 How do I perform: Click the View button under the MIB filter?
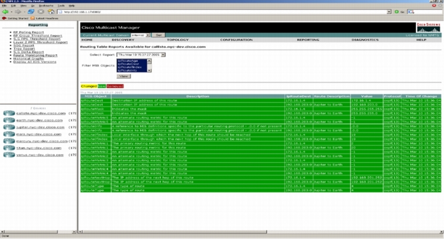123,76
